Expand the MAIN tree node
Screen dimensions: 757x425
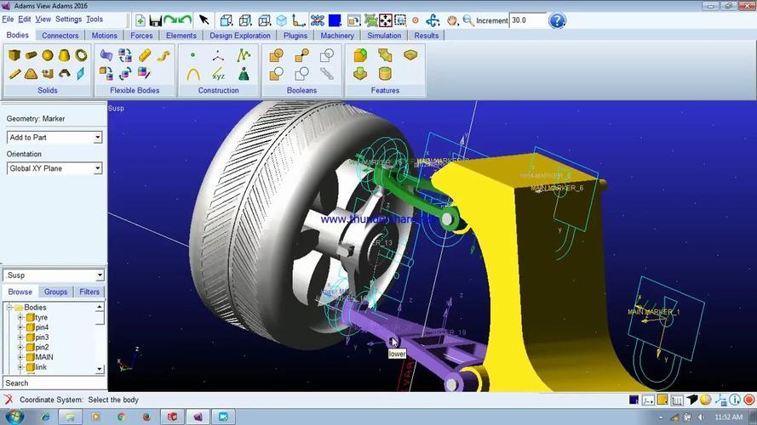[x=20, y=357]
